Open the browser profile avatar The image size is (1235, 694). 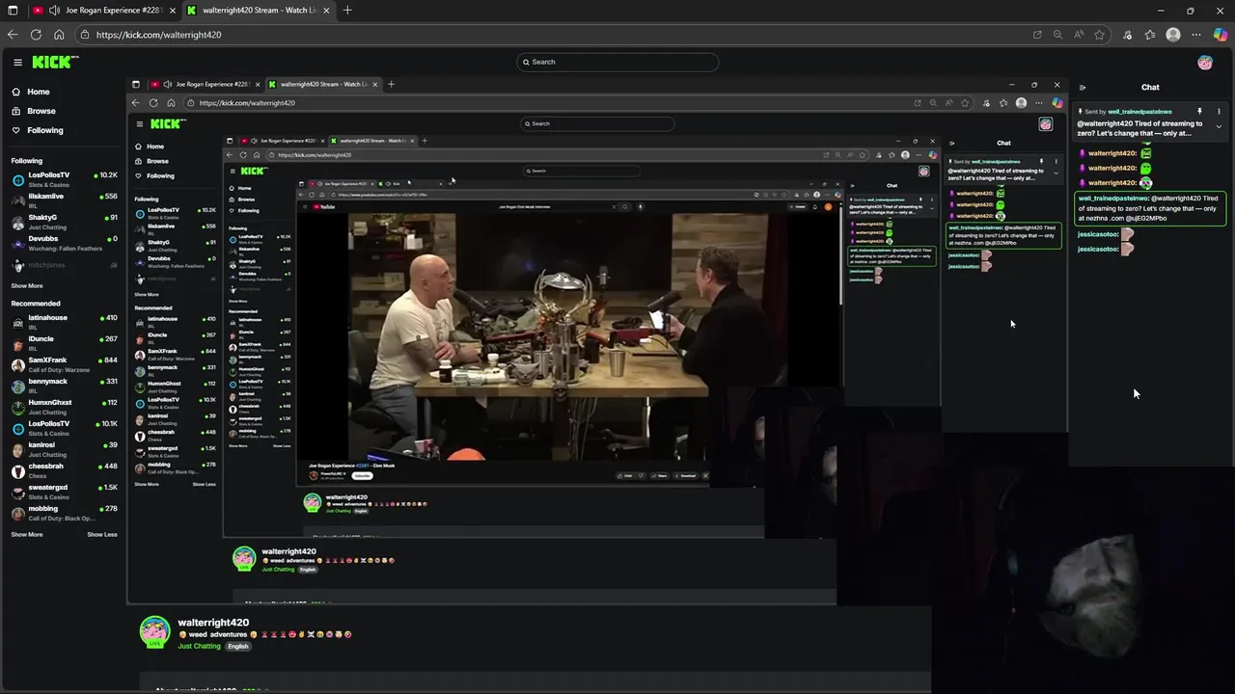coord(1173,35)
